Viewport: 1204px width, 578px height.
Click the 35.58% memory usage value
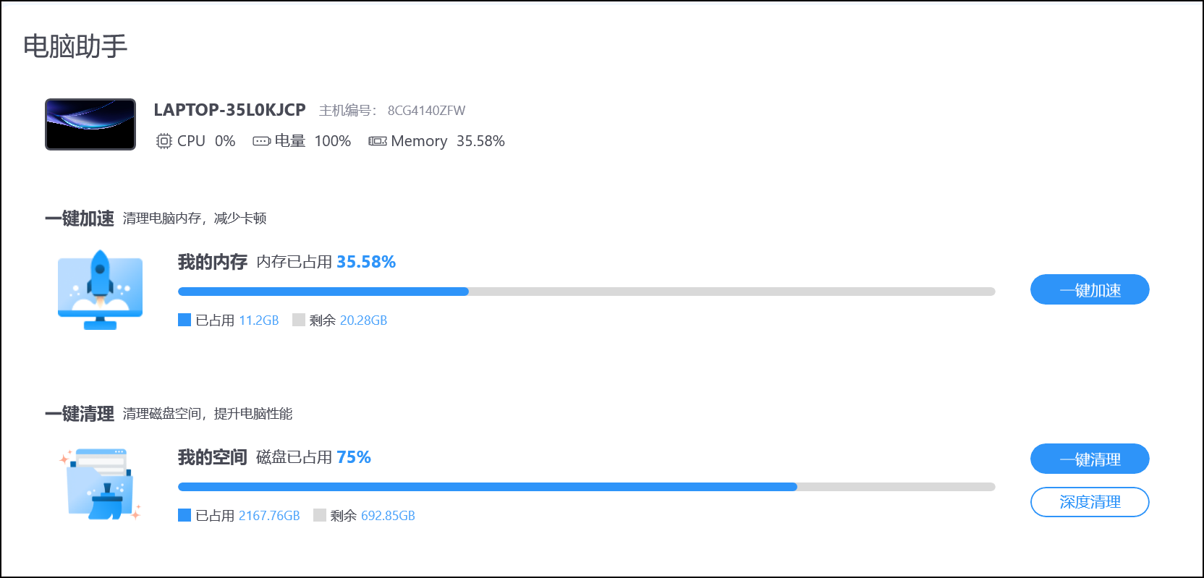point(366,262)
